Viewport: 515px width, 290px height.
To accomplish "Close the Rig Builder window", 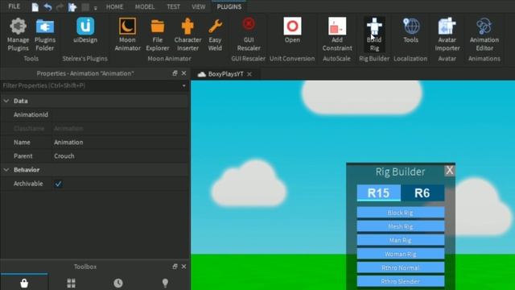I will click(x=450, y=170).
